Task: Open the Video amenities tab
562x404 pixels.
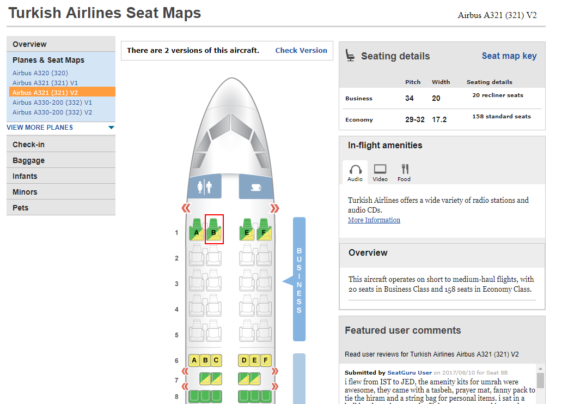Action: [x=380, y=173]
